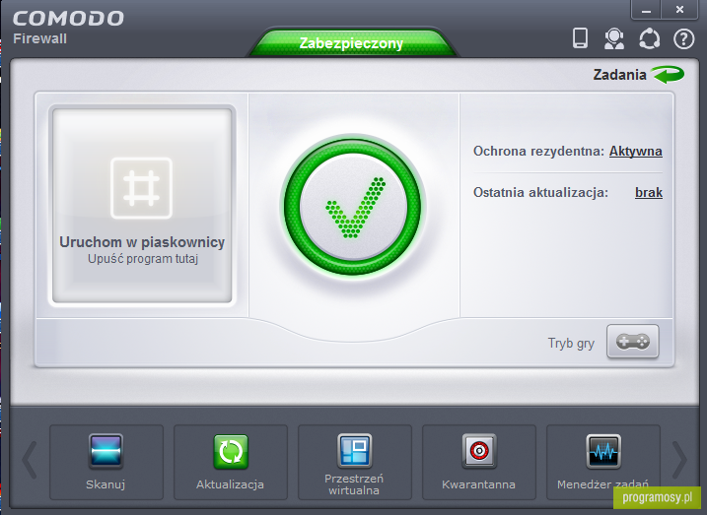Image resolution: width=707 pixels, height=515 pixels.
Task: Click the Upuść program tutaj text
Action: (143, 259)
